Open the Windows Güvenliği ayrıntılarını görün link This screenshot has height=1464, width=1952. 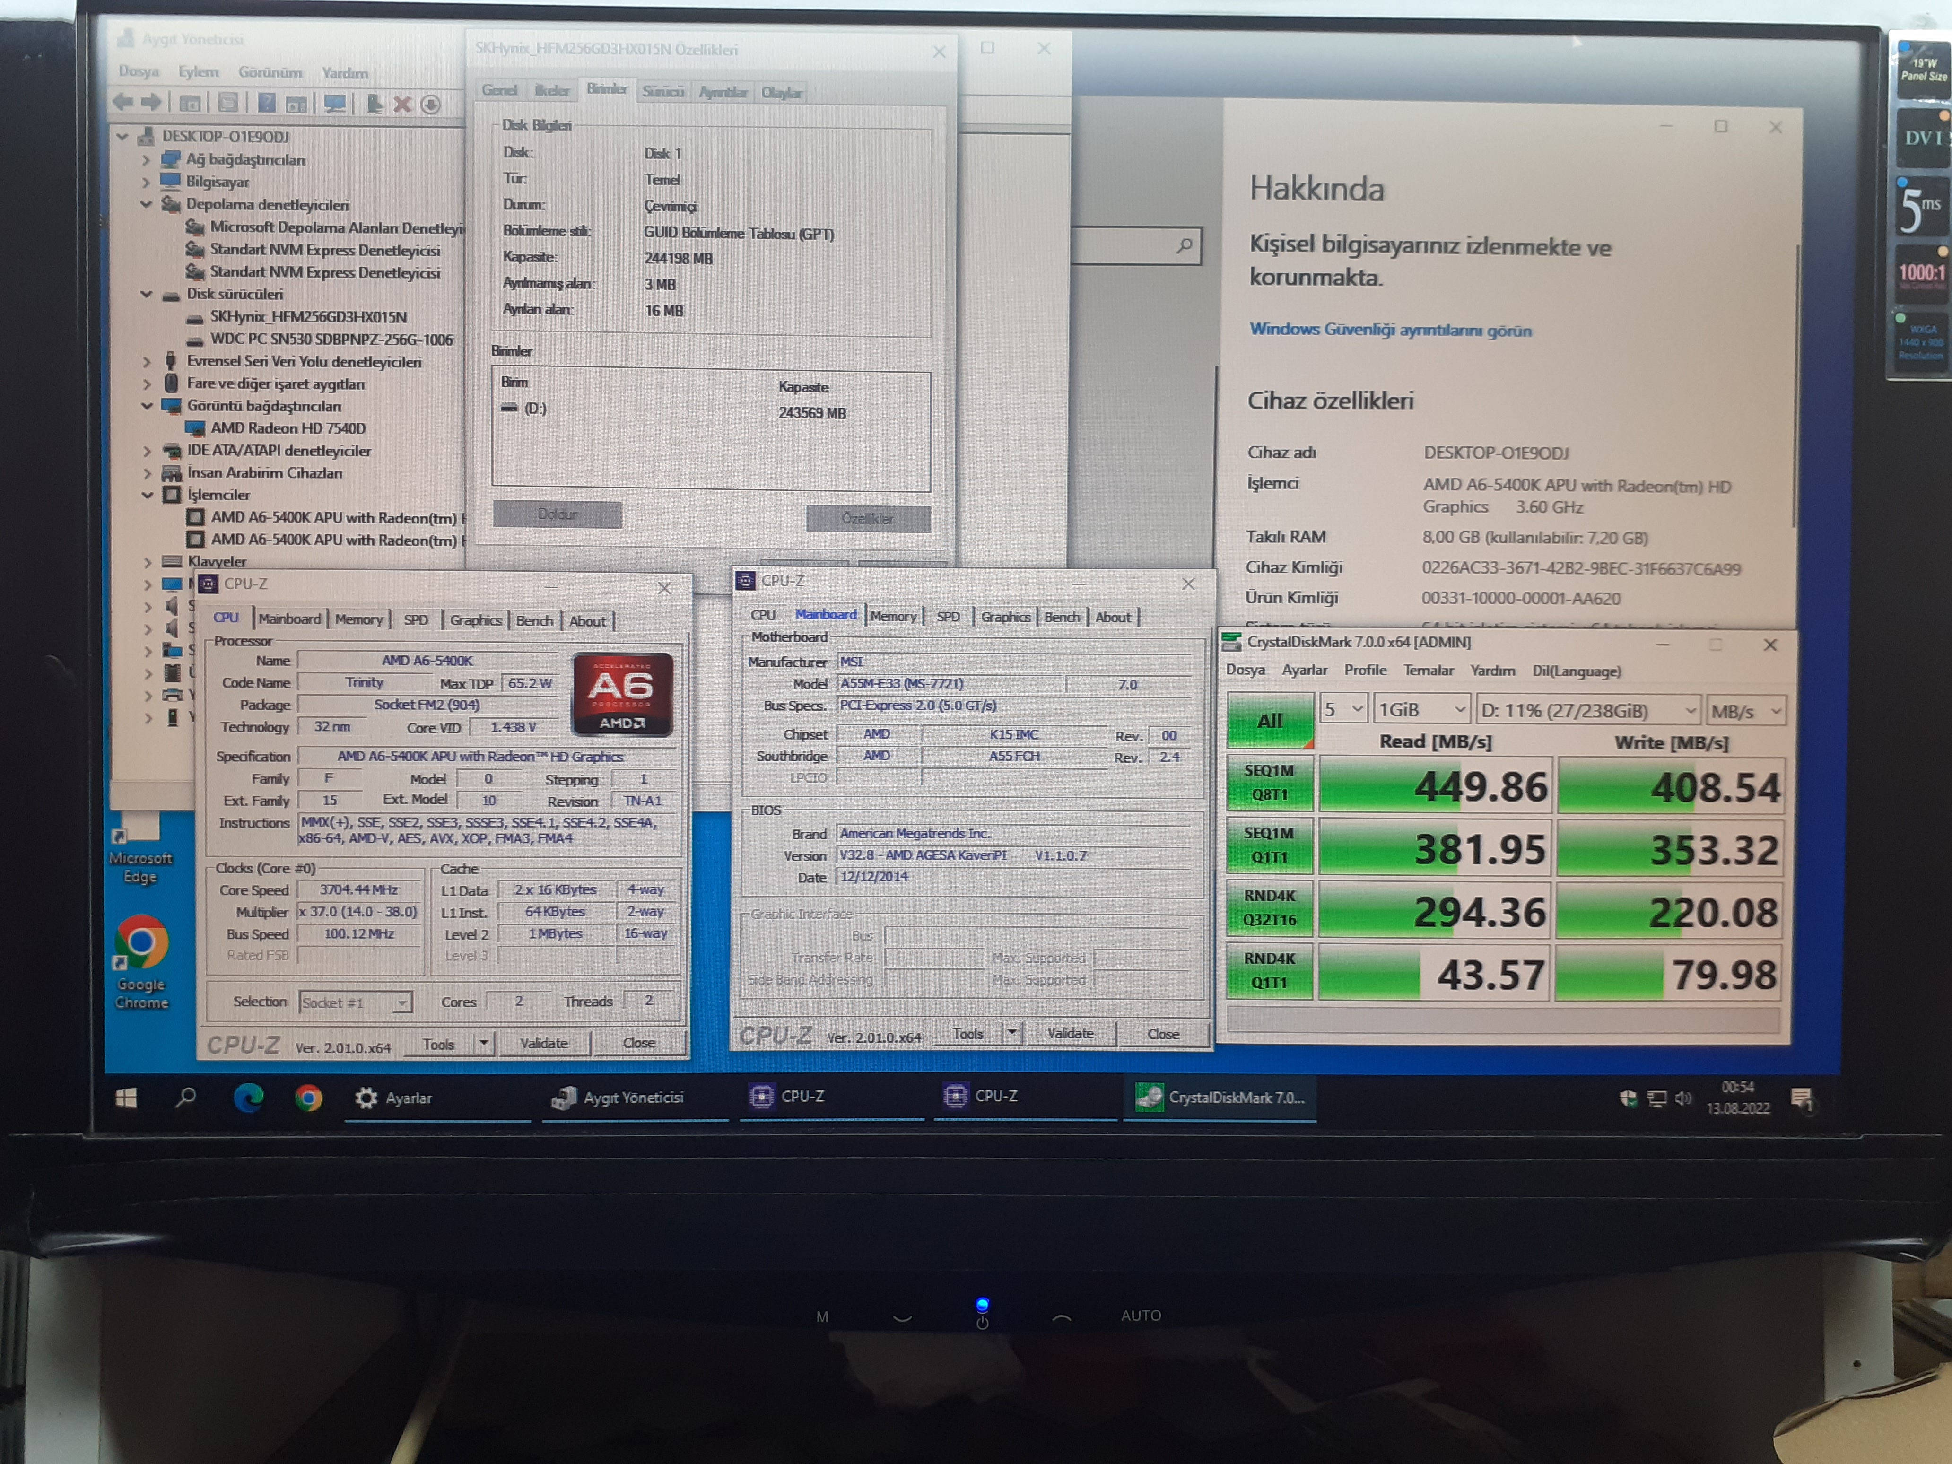click(x=1390, y=330)
